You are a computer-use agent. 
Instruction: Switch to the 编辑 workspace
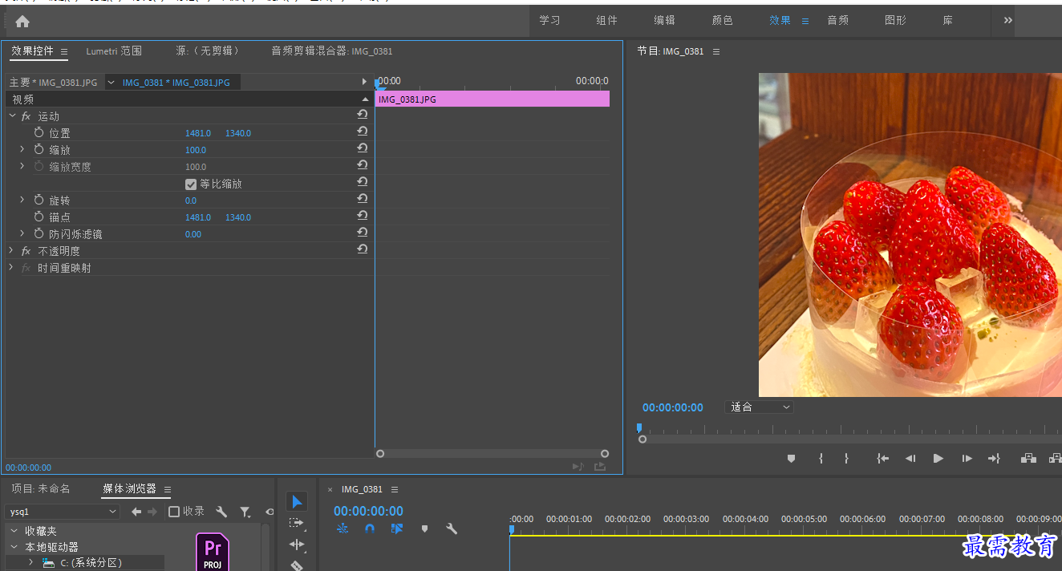click(x=664, y=21)
